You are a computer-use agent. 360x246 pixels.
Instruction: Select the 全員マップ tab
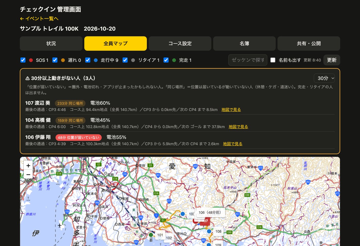pos(115,43)
